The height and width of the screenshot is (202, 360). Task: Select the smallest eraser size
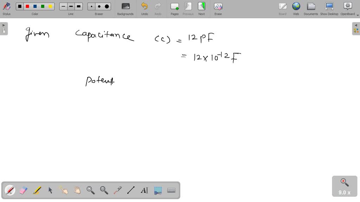91,6
